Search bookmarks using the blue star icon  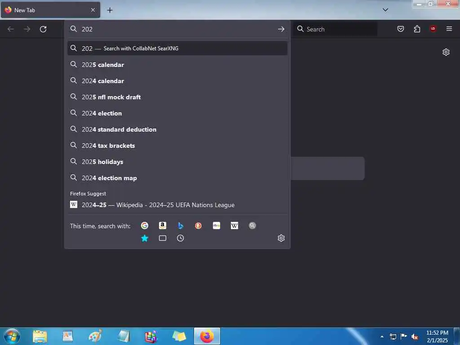click(145, 238)
